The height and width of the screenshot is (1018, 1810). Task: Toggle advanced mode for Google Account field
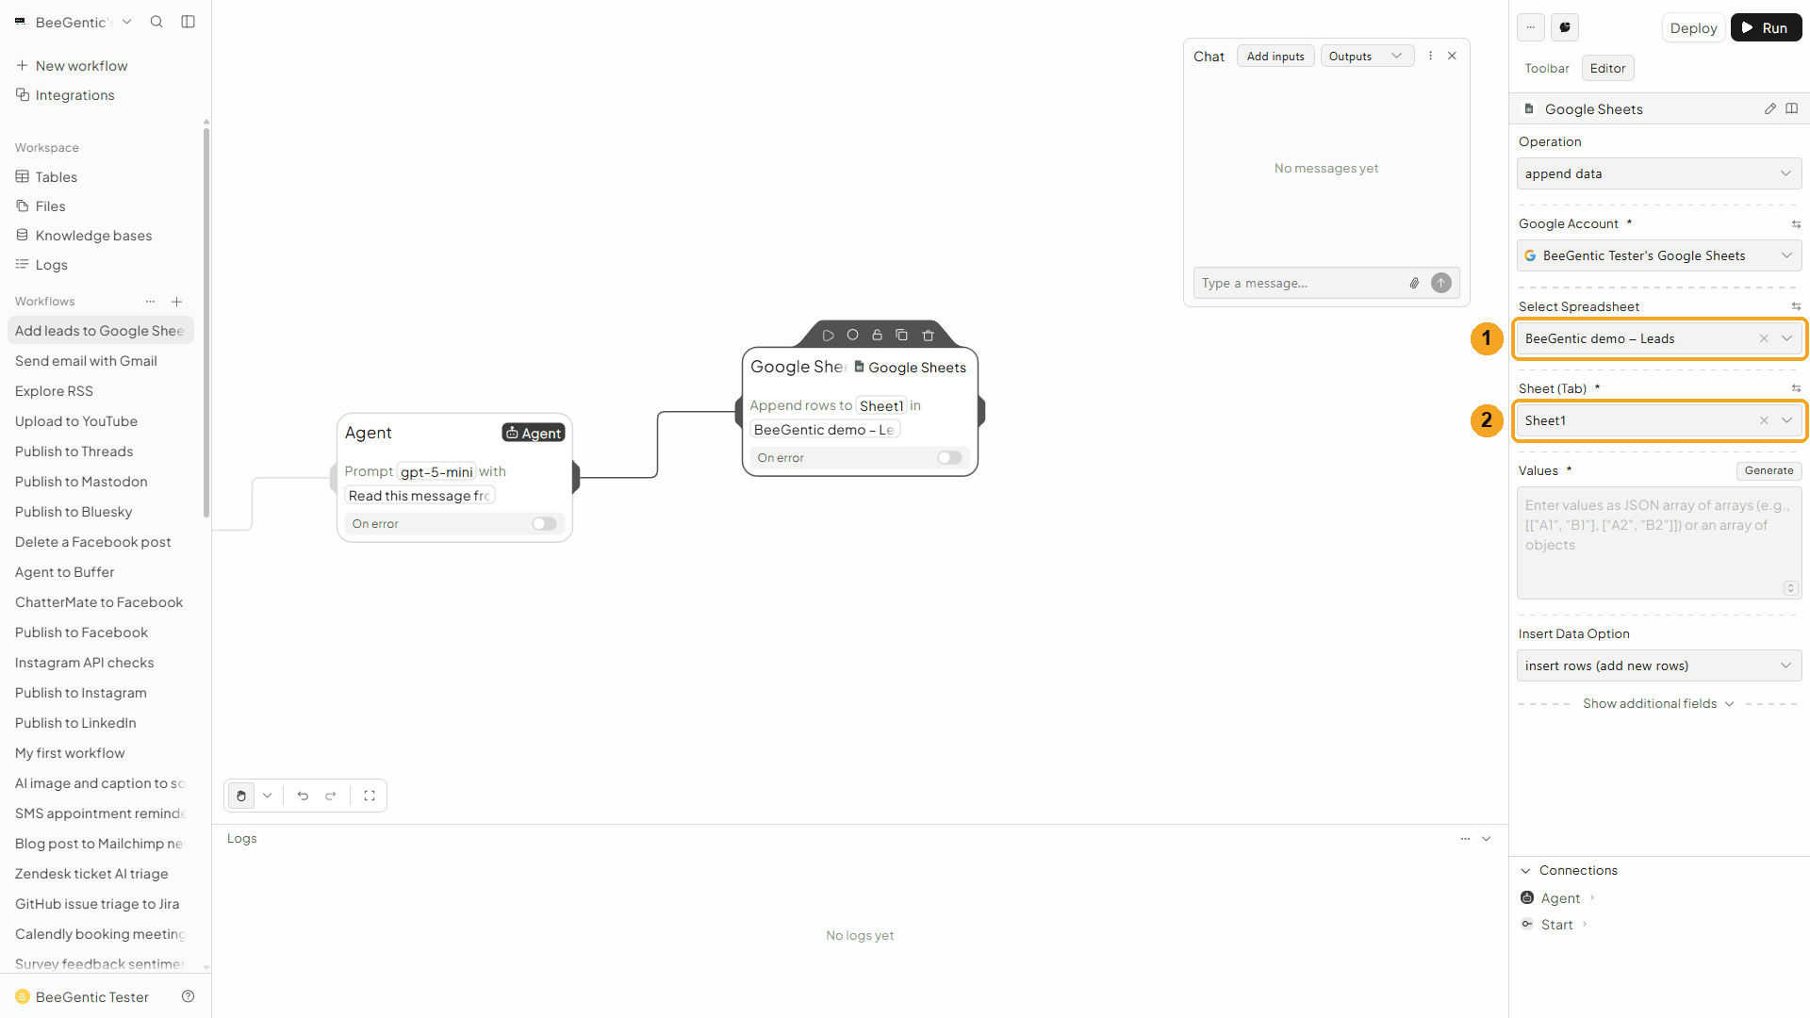pos(1796,224)
